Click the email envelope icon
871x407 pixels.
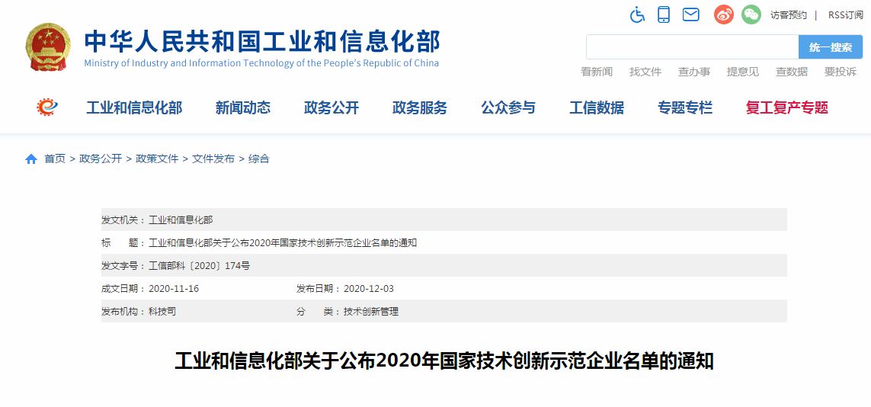click(x=690, y=14)
